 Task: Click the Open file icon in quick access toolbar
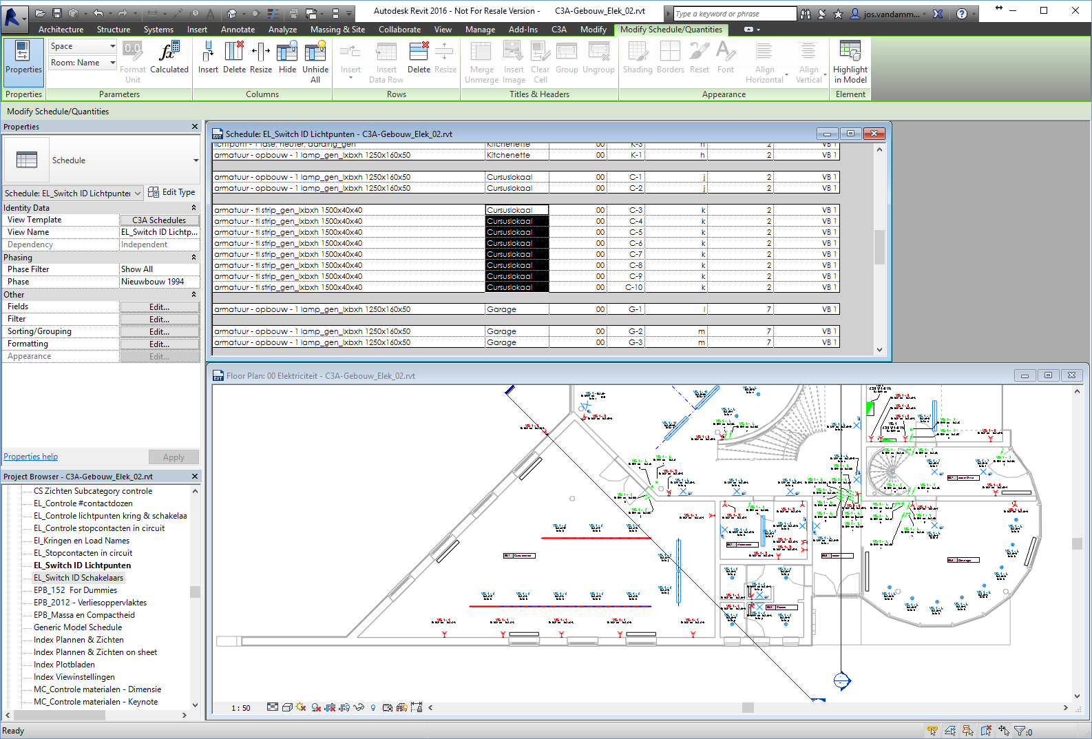coord(41,13)
